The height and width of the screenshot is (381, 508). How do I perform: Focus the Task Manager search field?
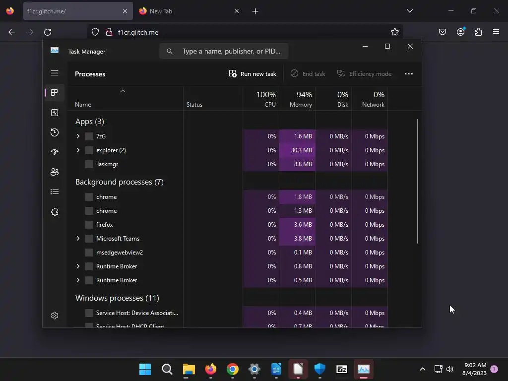[x=224, y=51]
